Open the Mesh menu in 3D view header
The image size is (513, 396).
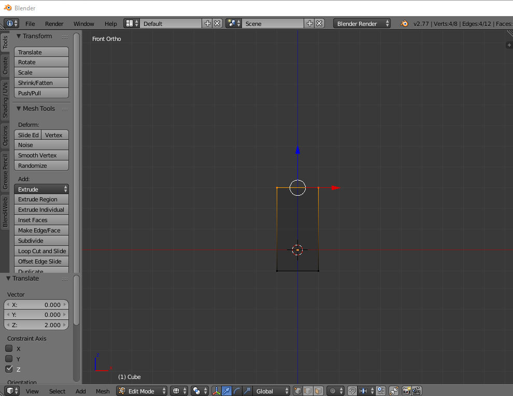[103, 391]
